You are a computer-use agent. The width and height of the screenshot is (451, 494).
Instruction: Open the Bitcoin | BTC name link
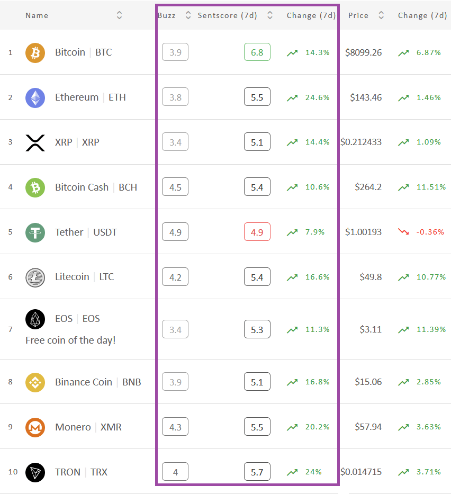tap(84, 52)
